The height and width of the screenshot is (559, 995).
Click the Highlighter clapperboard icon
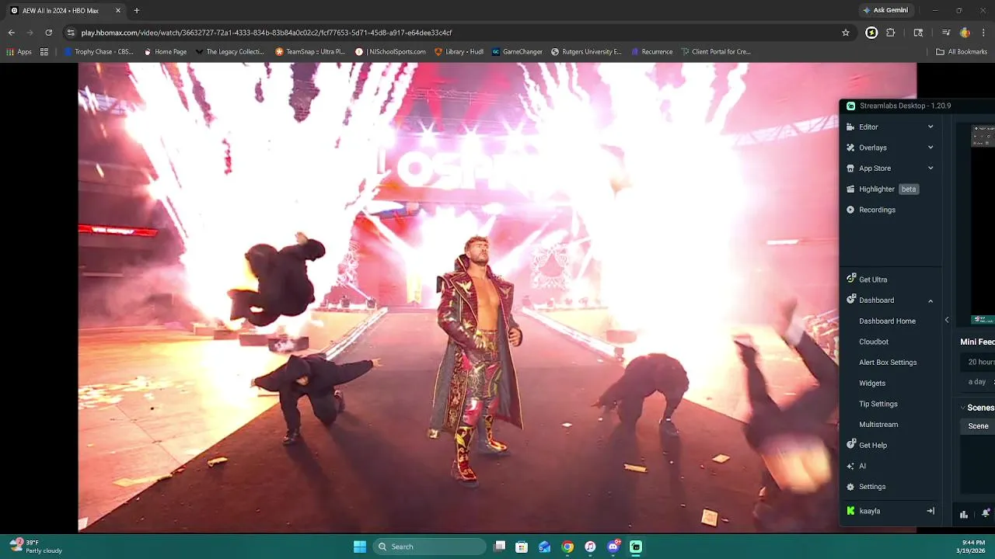pos(850,189)
